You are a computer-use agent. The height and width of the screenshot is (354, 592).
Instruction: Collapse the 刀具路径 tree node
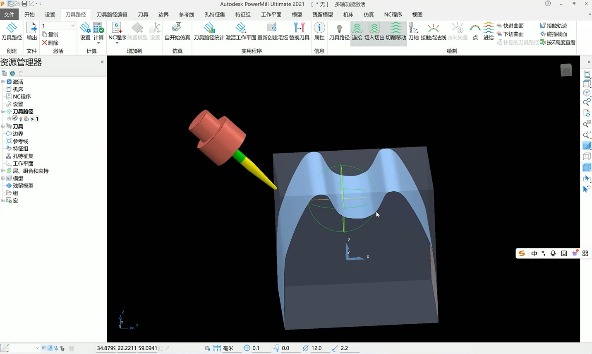3,111
